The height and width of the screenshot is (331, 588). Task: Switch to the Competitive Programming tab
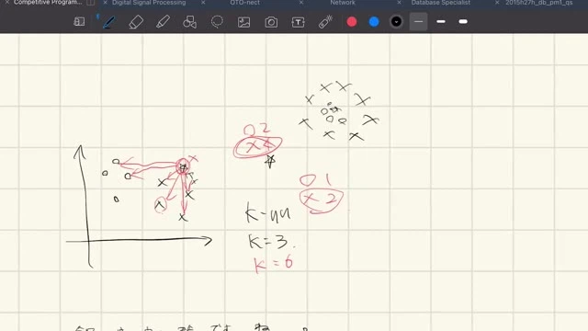(48, 3)
